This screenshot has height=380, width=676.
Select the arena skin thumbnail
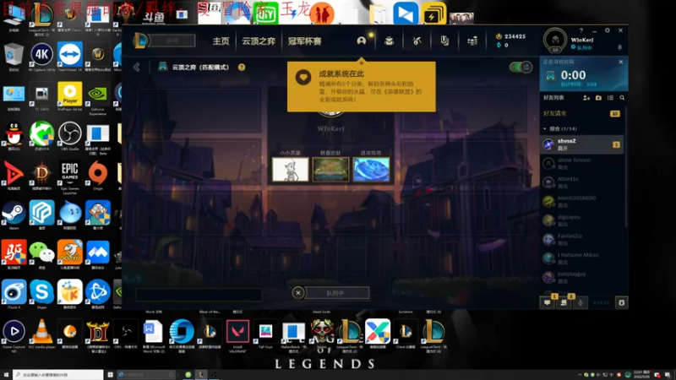pos(330,170)
